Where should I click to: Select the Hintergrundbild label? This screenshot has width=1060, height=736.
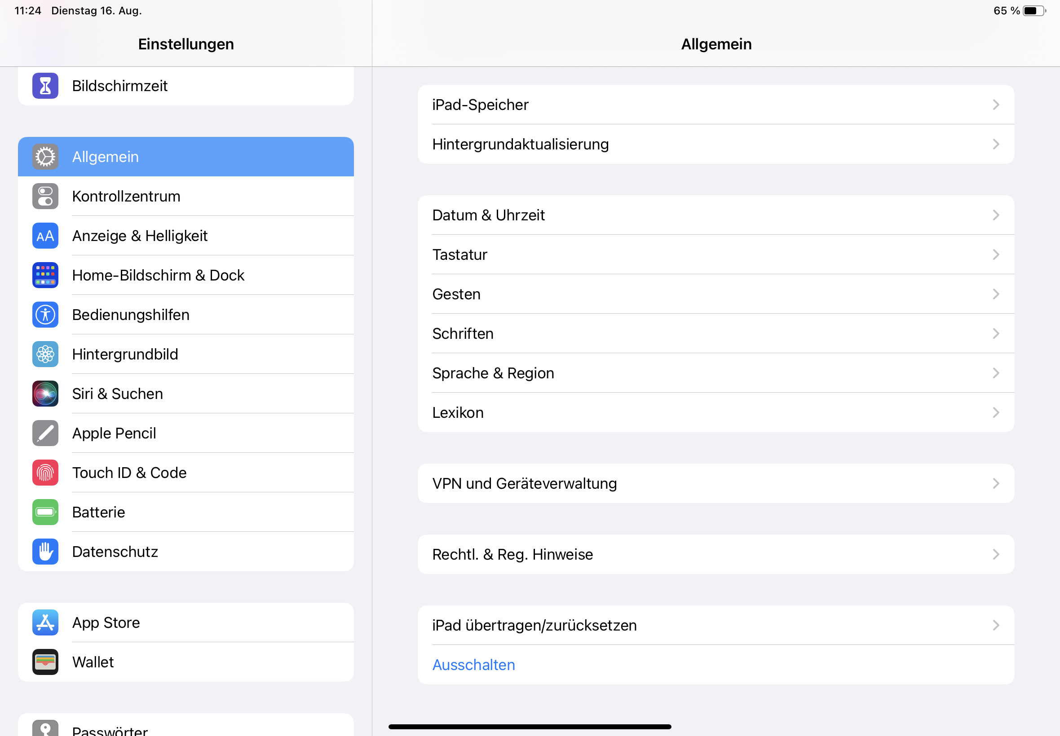(125, 354)
